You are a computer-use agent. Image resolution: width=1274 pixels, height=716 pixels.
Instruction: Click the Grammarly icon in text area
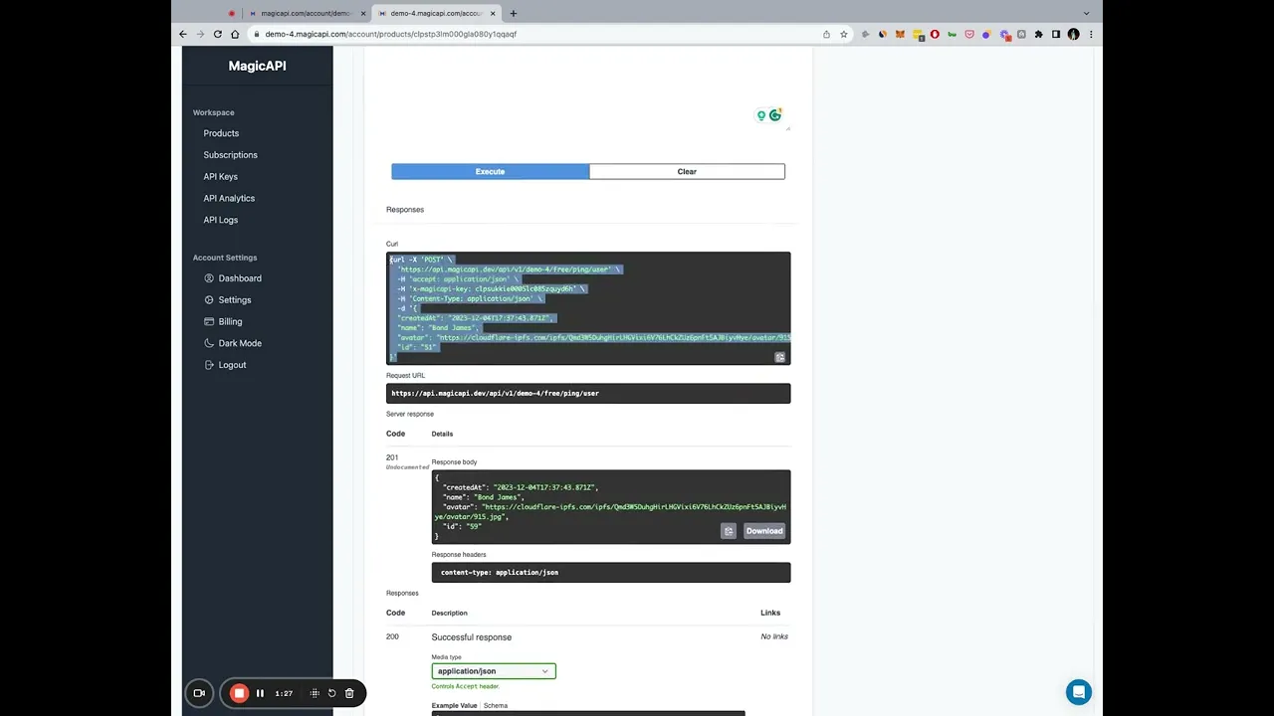click(775, 115)
